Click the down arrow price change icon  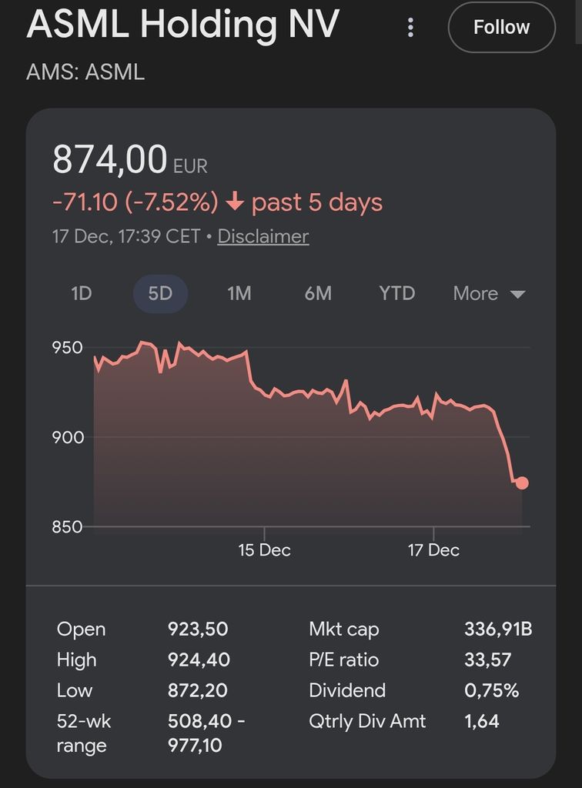(235, 202)
